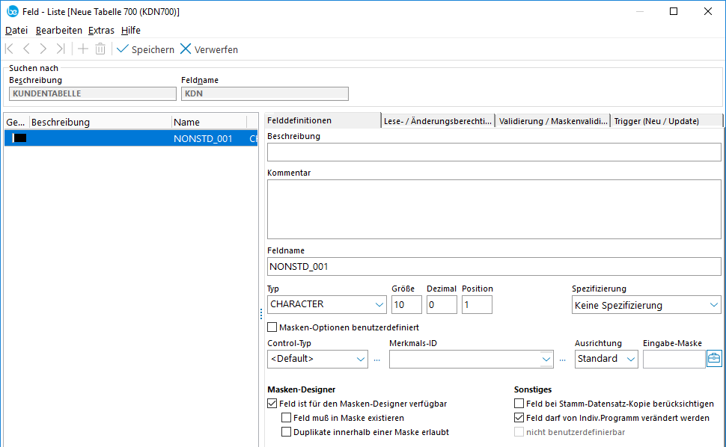The height and width of the screenshot is (447, 726).
Task: Delete record using trash can icon
Action: click(100, 49)
